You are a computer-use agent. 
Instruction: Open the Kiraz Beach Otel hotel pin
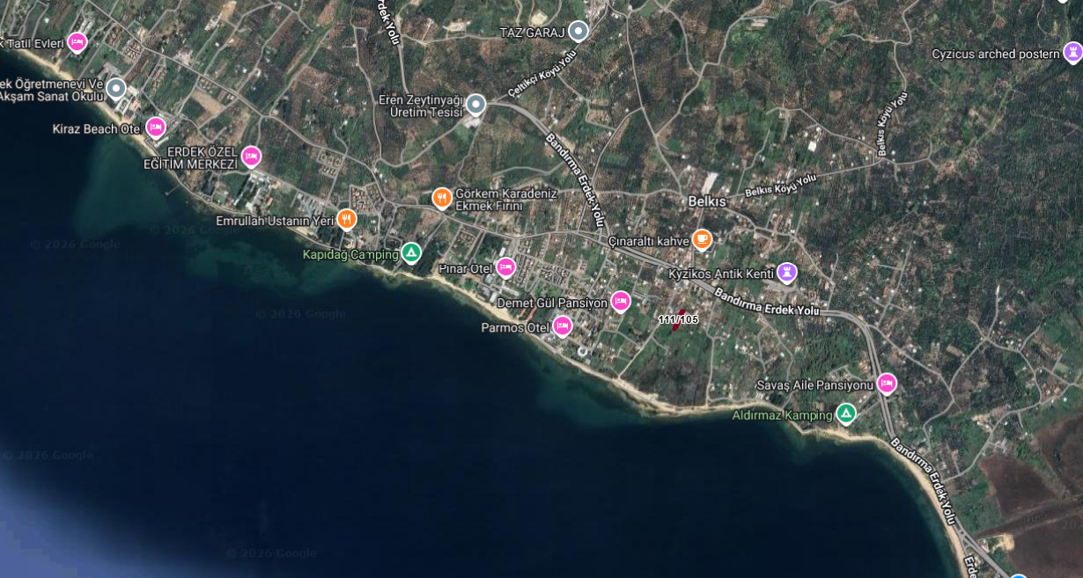[x=156, y=128]
